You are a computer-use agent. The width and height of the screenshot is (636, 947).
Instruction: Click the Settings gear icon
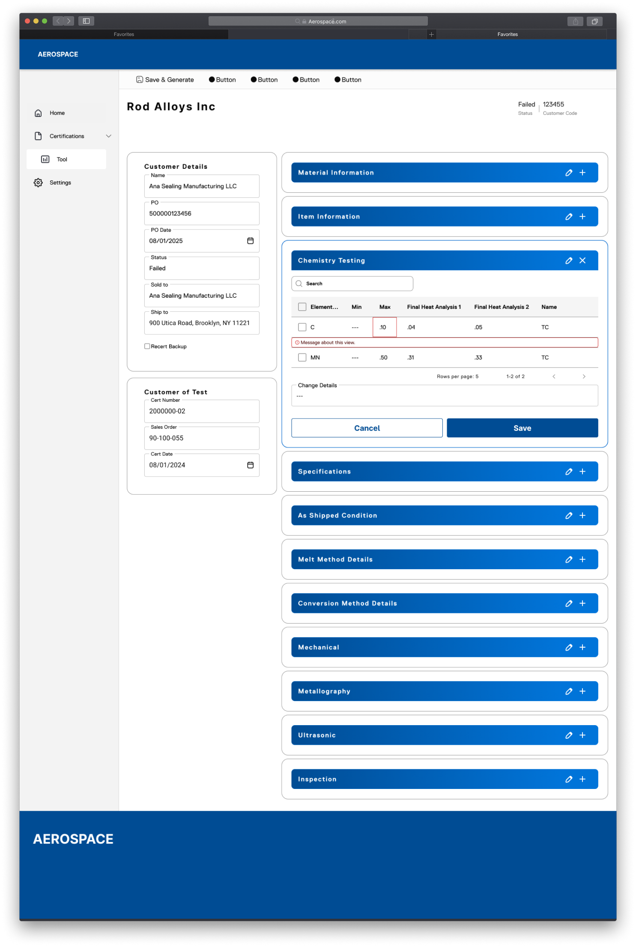click(x=38, y=182)
